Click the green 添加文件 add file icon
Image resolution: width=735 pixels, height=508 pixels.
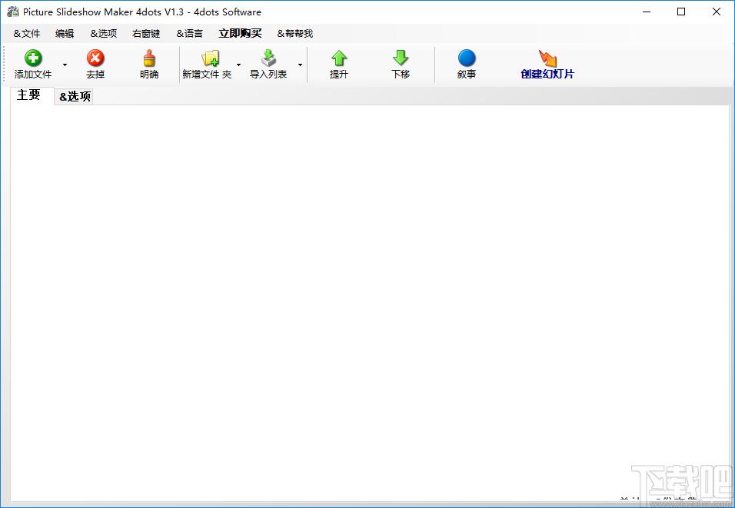click(x=33, y=58)
